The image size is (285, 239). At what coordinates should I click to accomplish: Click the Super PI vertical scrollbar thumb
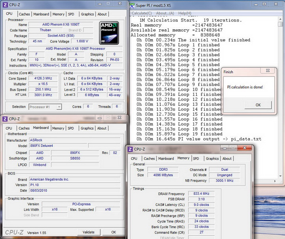coord(280,24)
